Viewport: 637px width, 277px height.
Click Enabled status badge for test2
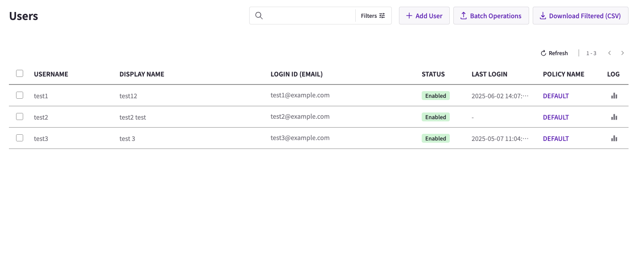tap(436, 117)
